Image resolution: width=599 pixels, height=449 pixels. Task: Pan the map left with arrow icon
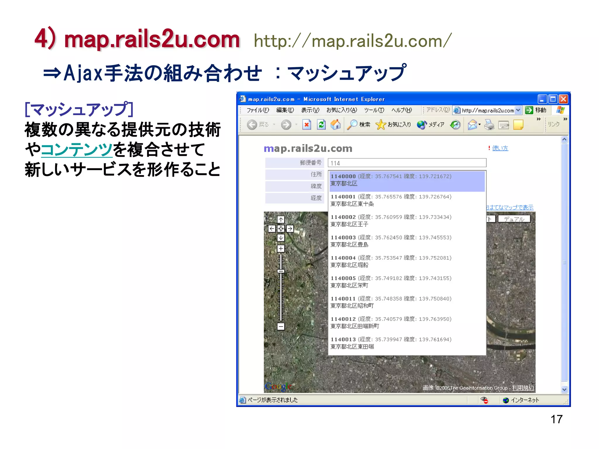pyautogui.click(x=272, y=229)
